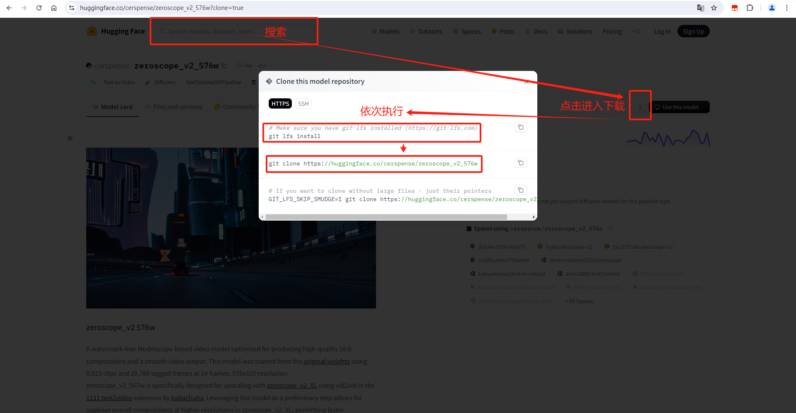Click the TextToVideoSDPipeline tag
The width and height of the screenshot is (796, 413).
213,82
